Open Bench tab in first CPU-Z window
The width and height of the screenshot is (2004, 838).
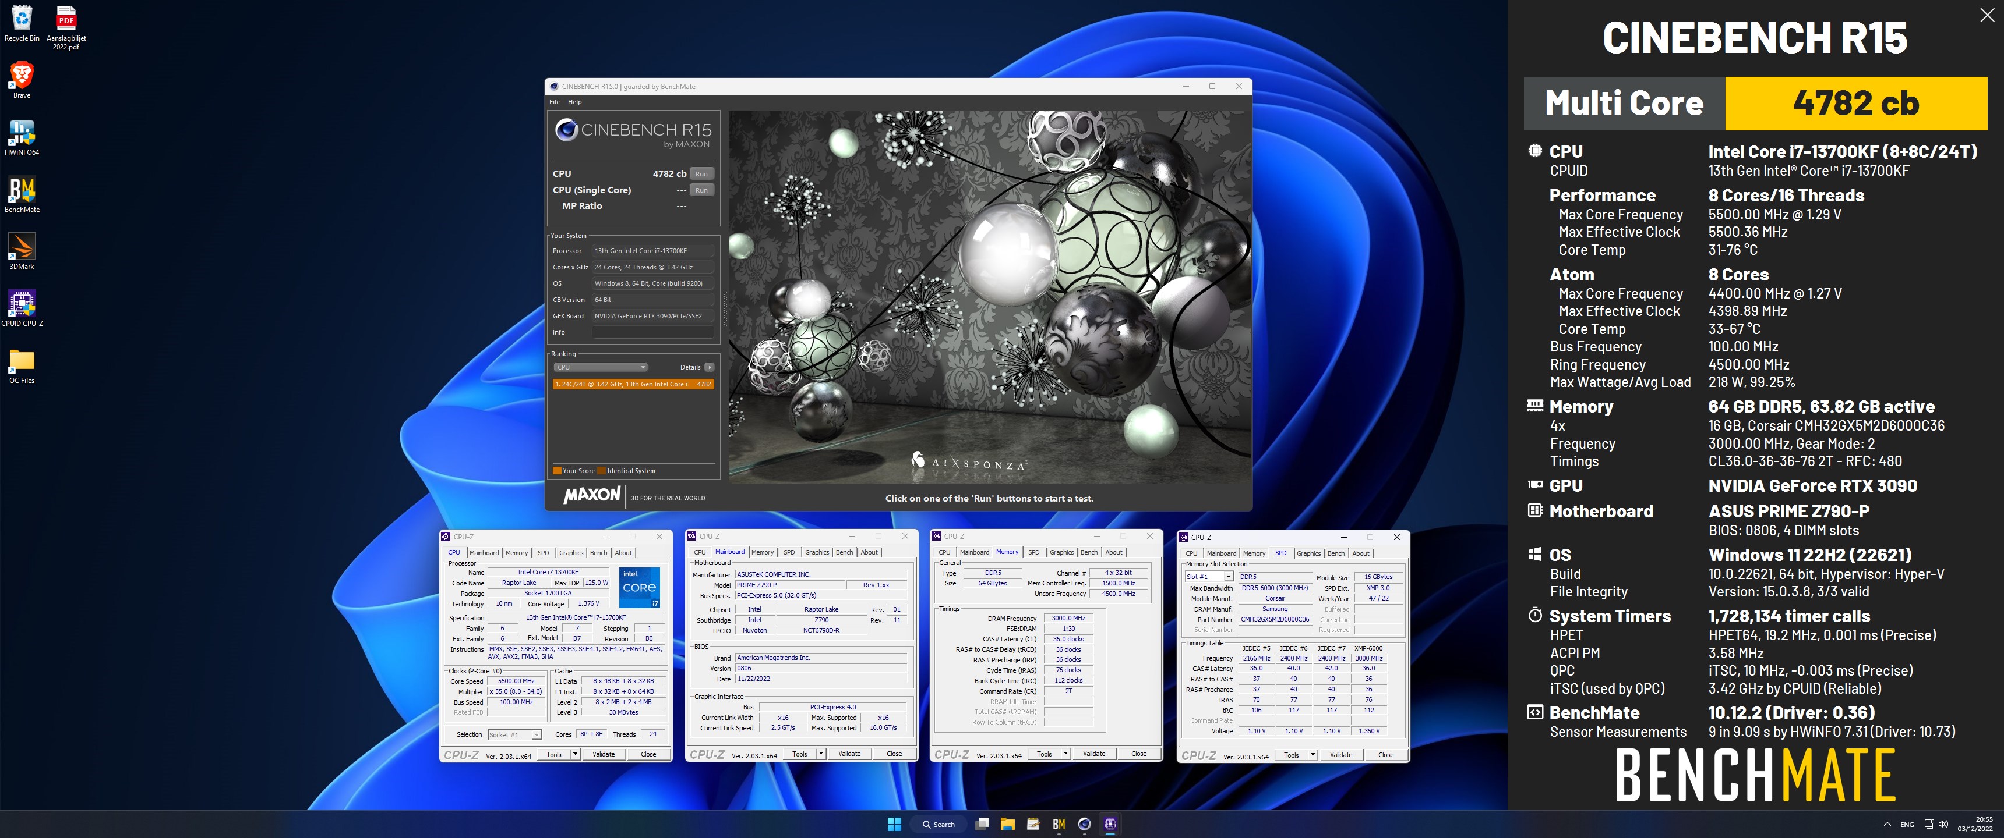pyautogui.click(x=598, y=553)
